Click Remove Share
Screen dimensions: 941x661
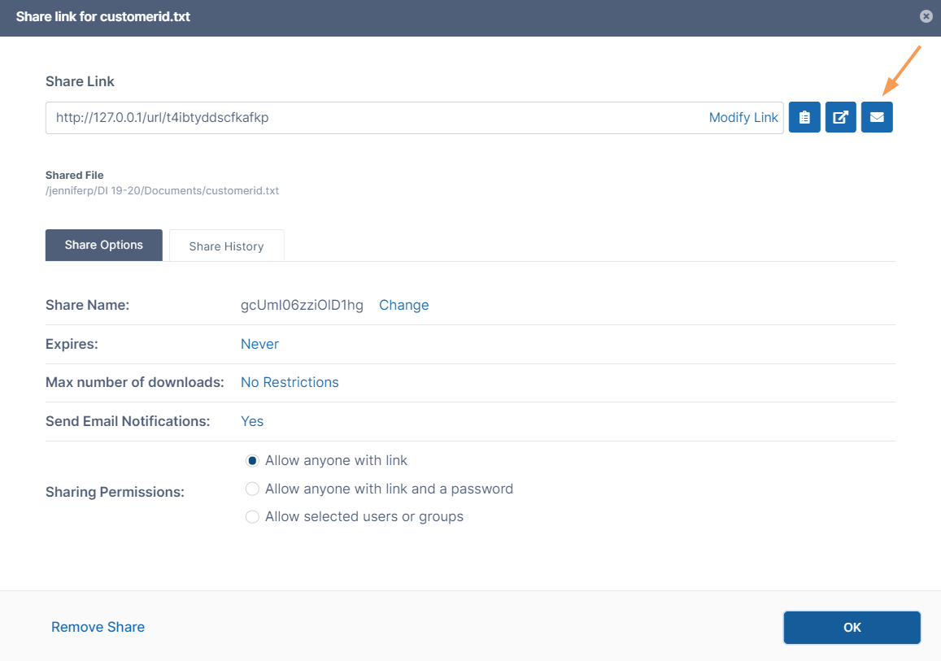[x=98, y=627]
